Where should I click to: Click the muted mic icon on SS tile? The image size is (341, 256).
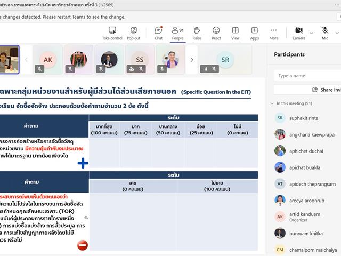coord(141,69)
